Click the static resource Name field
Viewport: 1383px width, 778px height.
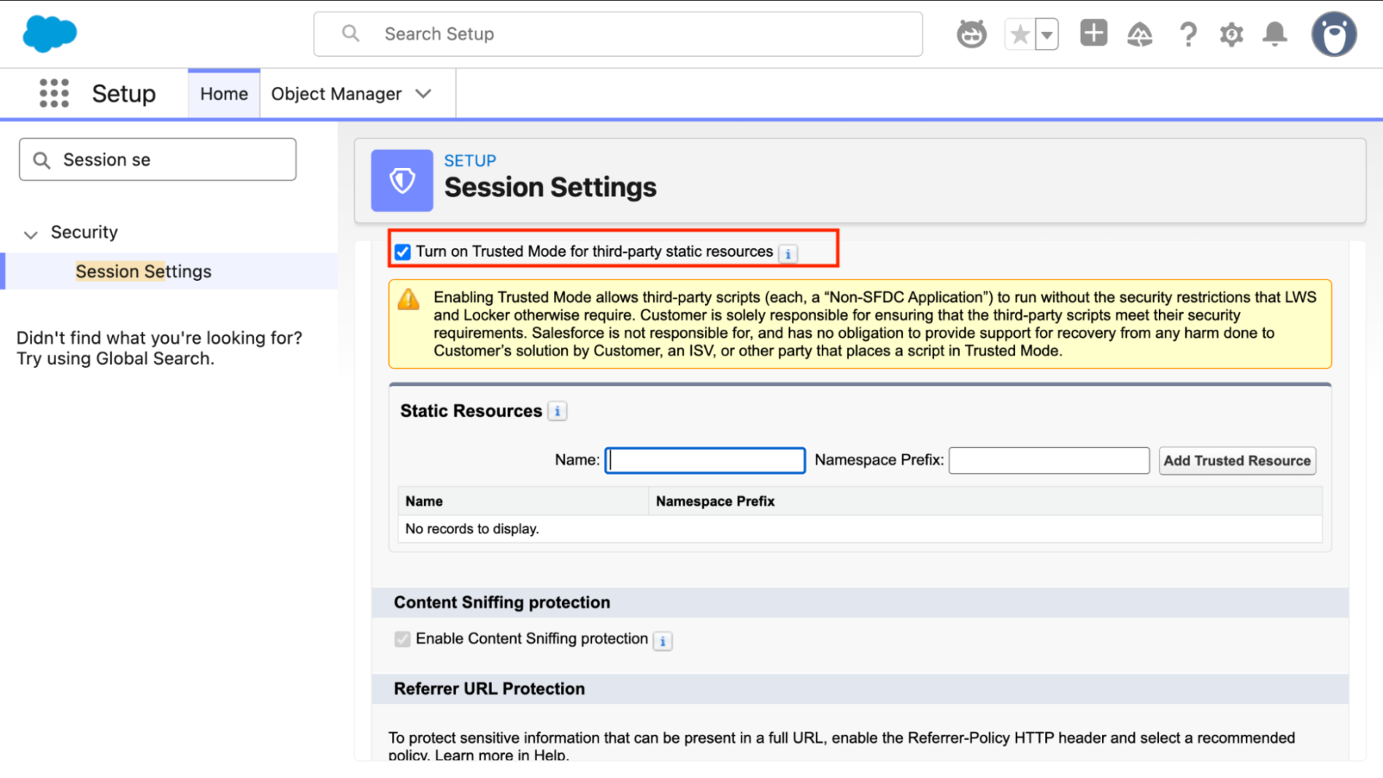(705, 461)
